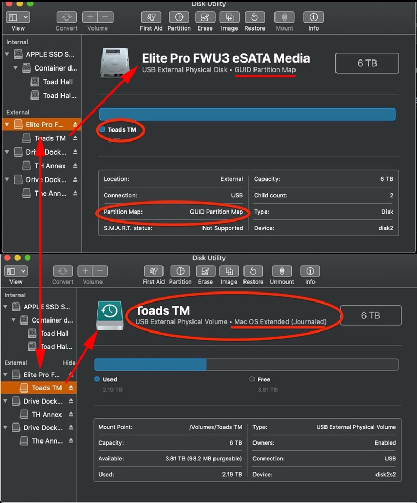Click Used legend swatch in bottom window
The image size is (417, 503).
tap(97, 379)
